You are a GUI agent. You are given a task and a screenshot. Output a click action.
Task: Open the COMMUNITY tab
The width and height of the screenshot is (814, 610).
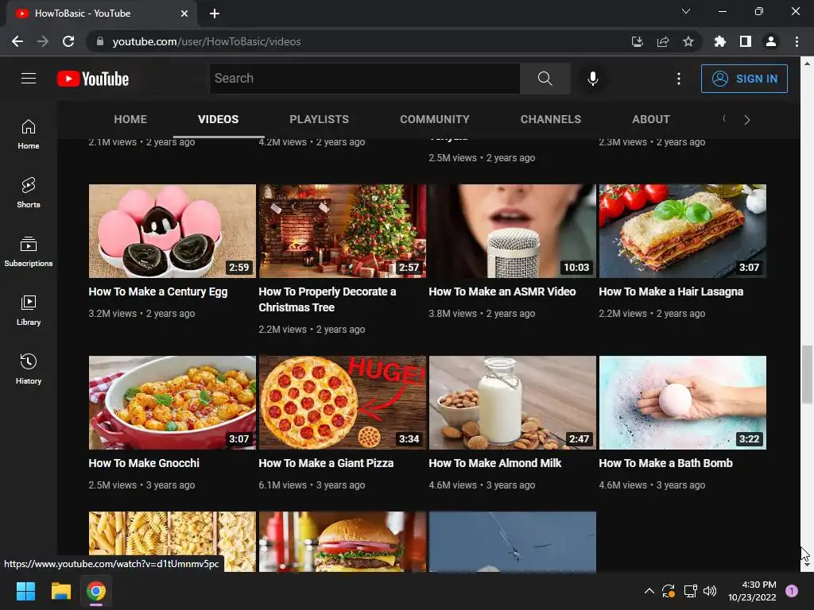tap(435, 119)
